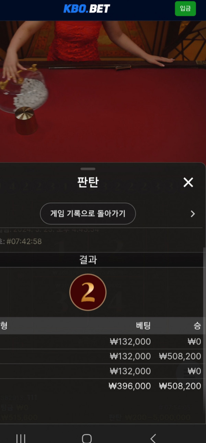206x443 pixels.
Task: Tap the green 입금 deposit button
Action: 185,9
